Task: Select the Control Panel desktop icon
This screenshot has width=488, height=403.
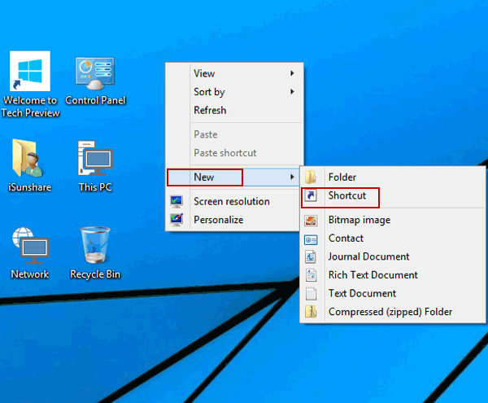Action: tap(94, 75)
